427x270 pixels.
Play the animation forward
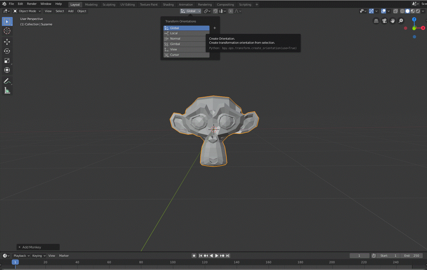pos(217,256)
